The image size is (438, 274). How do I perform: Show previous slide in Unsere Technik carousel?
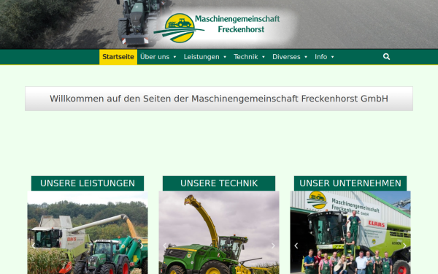[x=165, y=246]
